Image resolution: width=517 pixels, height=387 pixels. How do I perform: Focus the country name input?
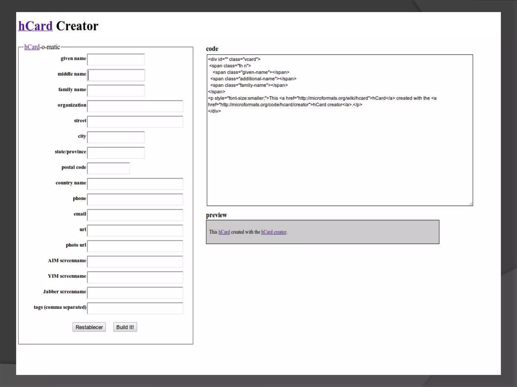pos(135,184)
